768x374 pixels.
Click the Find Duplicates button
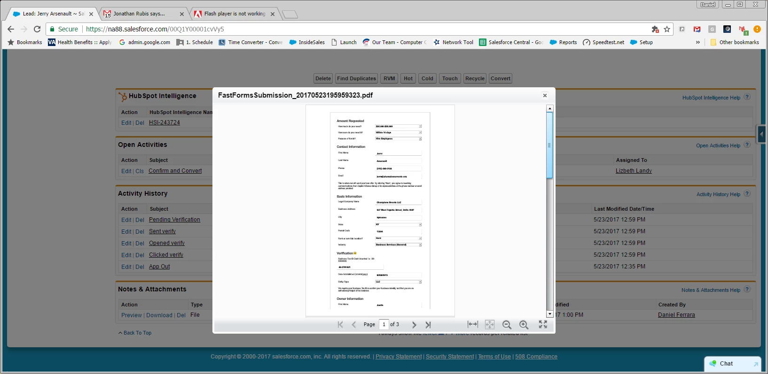pos(356,78)
